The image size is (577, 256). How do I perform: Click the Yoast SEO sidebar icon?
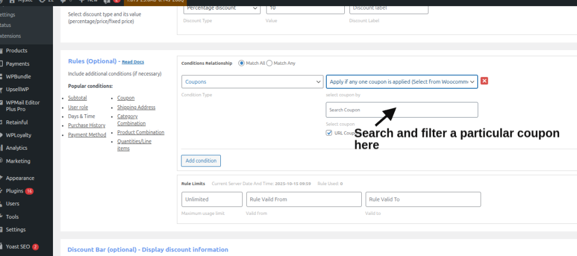(x=2, y=246)
